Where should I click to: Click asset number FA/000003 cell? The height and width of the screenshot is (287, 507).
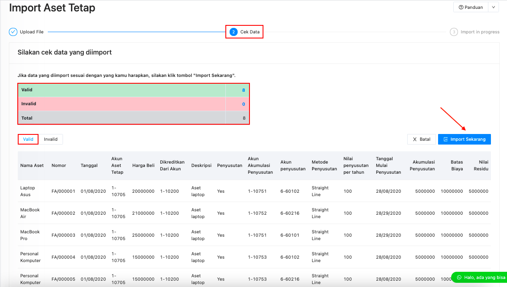[x=63, y=235]
